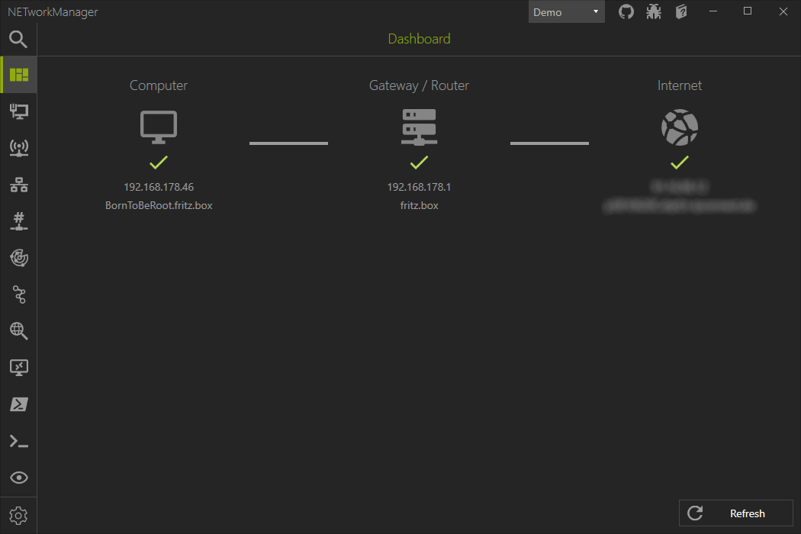Viewport: 801px width, 534px height.
Task: Open the documentation
Action: click(x=680, y=11)
